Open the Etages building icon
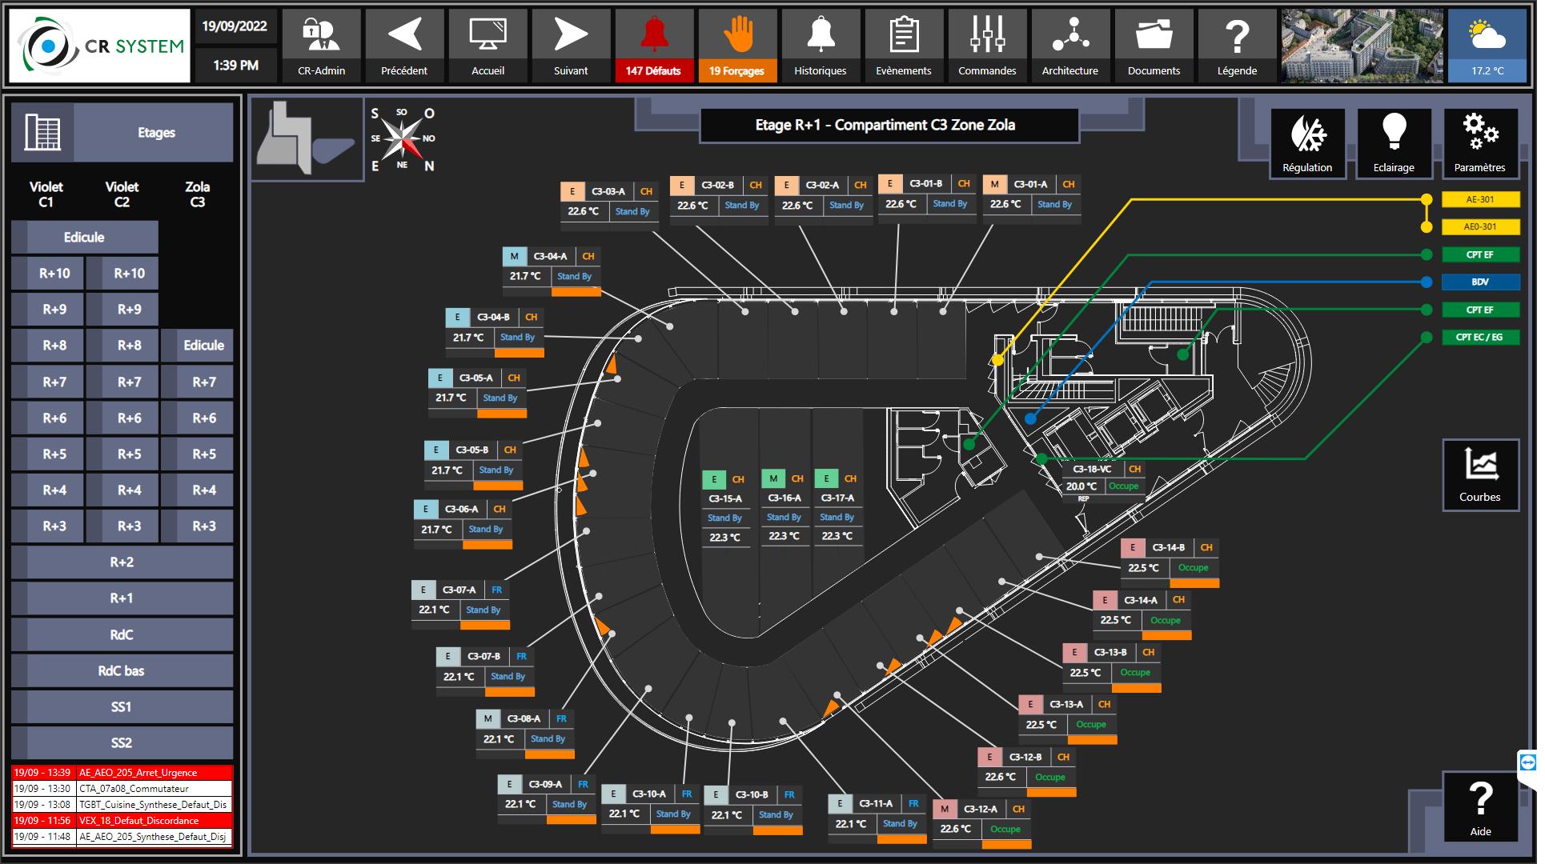The width and height of the screenshot is (1545, 864). tap(42, 132)
